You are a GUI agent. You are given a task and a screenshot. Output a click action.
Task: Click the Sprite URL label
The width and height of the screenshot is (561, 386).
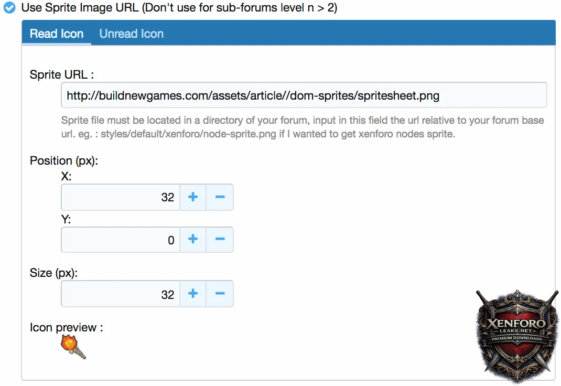coord(62,74)
